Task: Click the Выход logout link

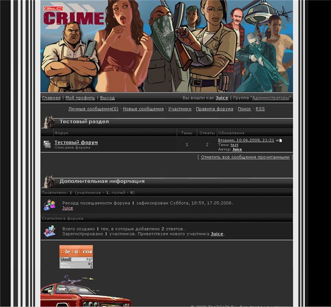Action: click(x=108, y=98)
